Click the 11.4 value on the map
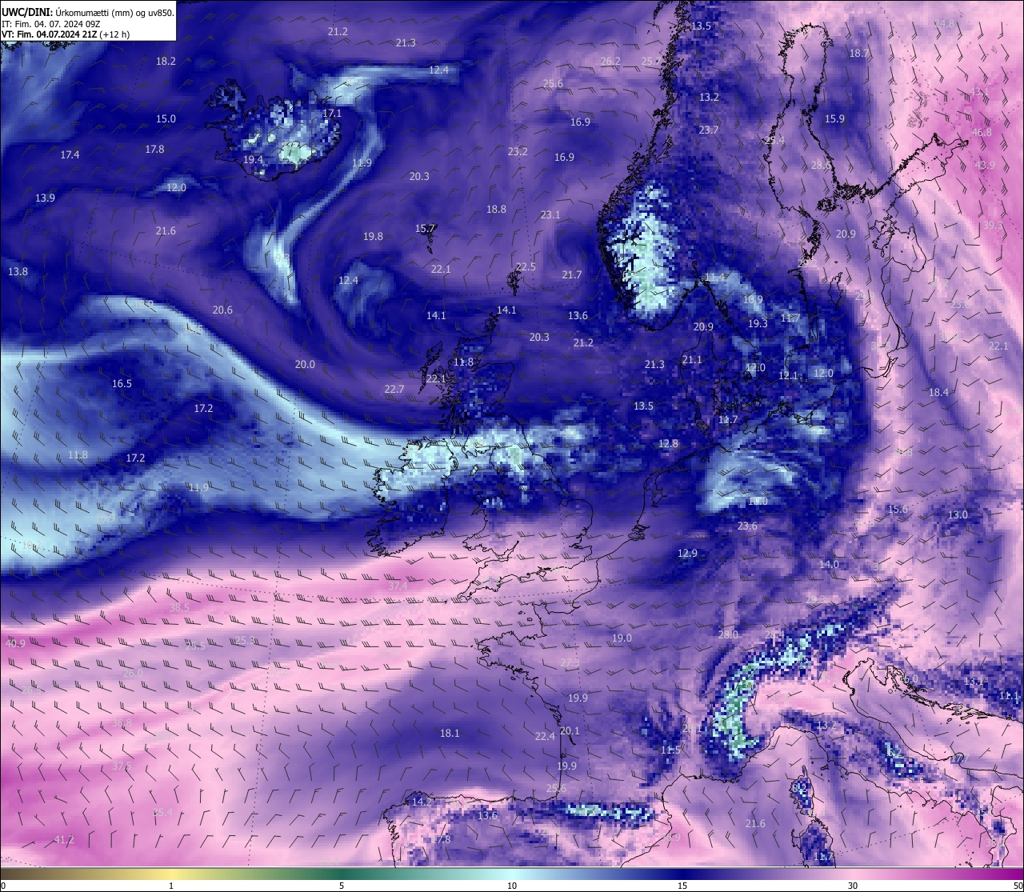The width and height of the screenshot is (1024, 892). point(714,277)
